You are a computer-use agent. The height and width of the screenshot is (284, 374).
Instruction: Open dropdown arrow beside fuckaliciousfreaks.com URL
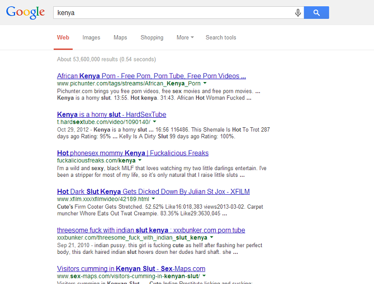140,160
